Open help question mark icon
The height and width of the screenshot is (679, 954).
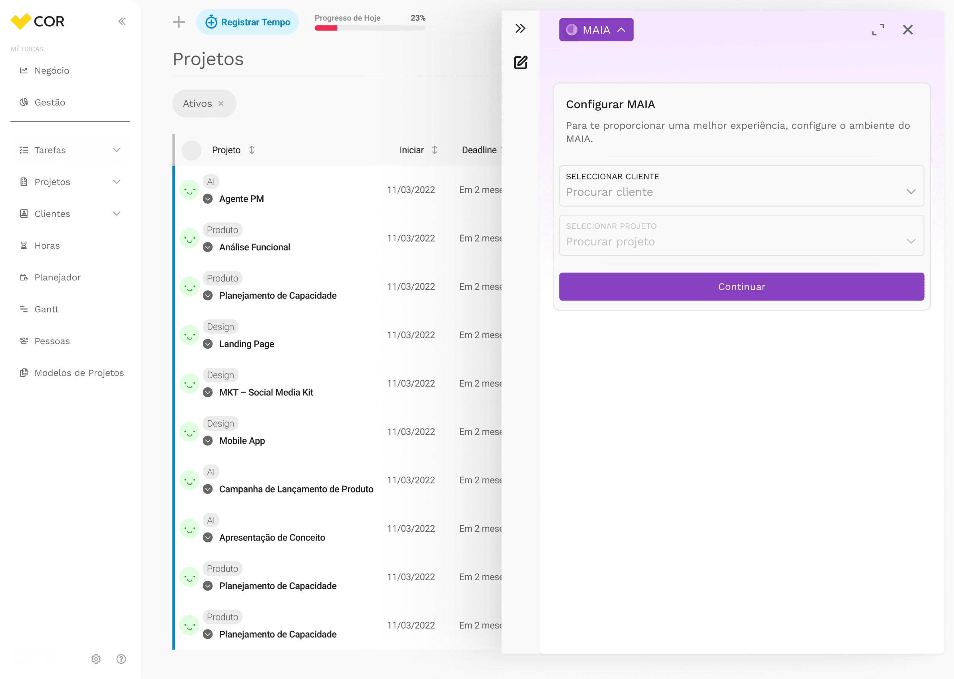(121, 659)
